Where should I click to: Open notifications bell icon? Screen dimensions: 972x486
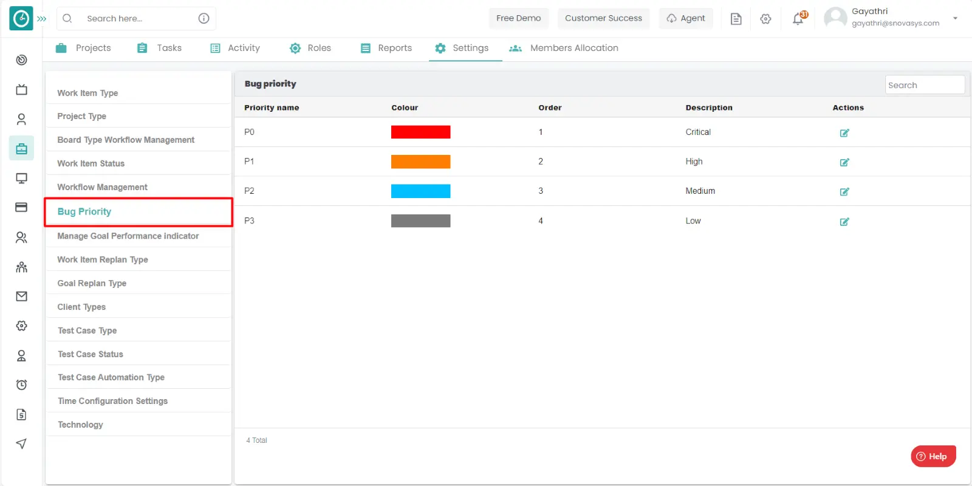point(798,19)
